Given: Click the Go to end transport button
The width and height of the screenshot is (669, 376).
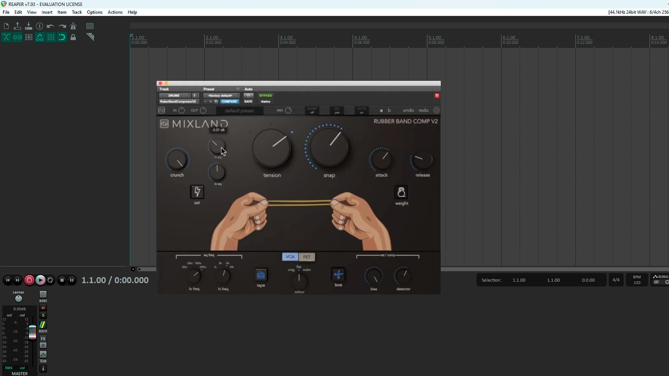Looking at the screenshot, I should click(x=18, y=280).
